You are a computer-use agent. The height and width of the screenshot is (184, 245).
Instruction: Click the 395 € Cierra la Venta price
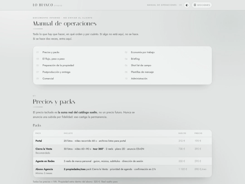pyautogui.click(x=198, y=149)
